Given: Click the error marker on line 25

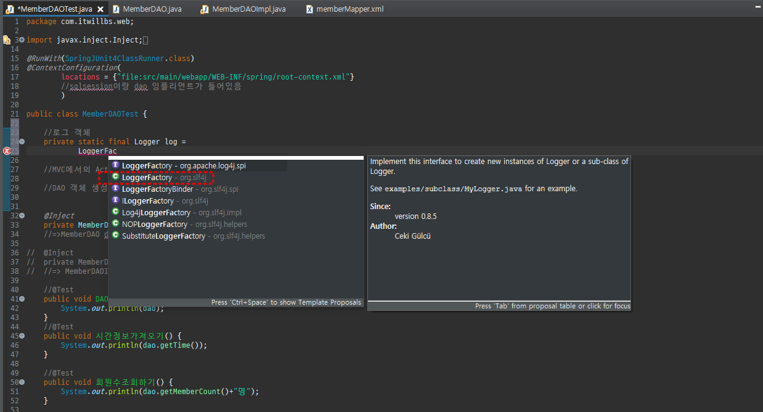Looking at the screenshot, I should pyautogui.click(x=7, y=151).
